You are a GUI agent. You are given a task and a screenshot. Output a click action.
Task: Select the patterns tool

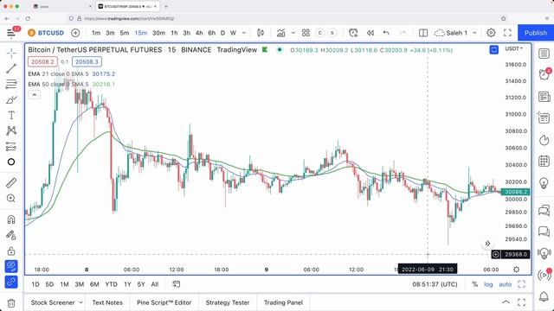point(11,130)
